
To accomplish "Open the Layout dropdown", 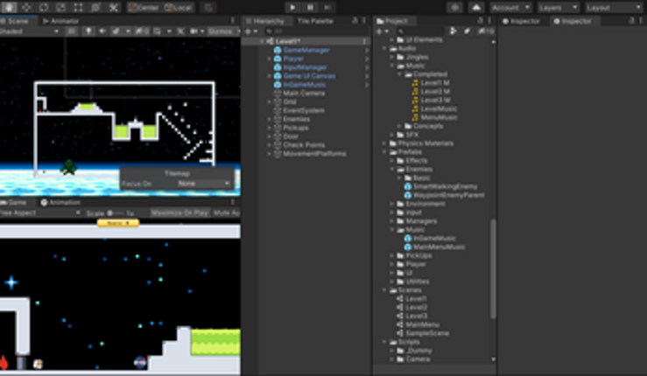I will tap(614, 7).
